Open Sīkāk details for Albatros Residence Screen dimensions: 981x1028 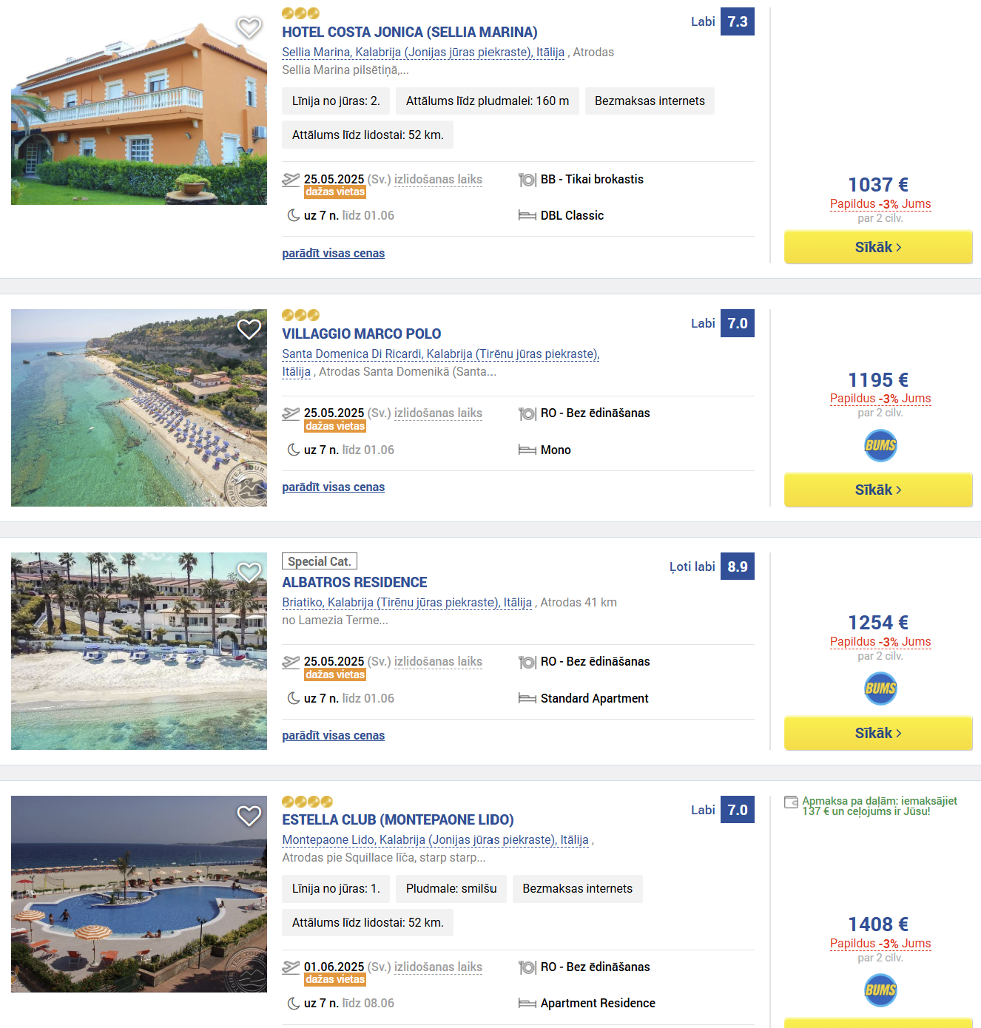coord(878,733)
